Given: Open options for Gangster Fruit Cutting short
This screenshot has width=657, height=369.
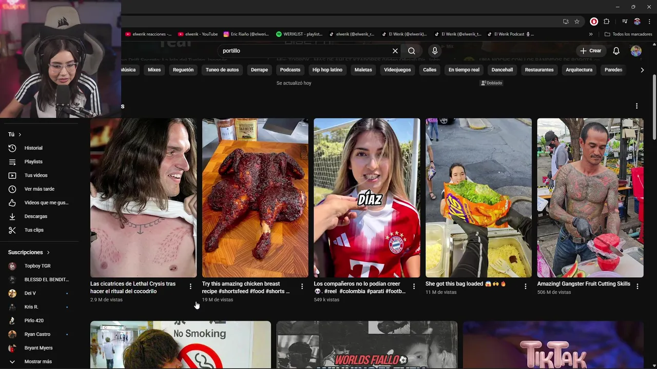Looking at the screenshot, I should 637,286.
